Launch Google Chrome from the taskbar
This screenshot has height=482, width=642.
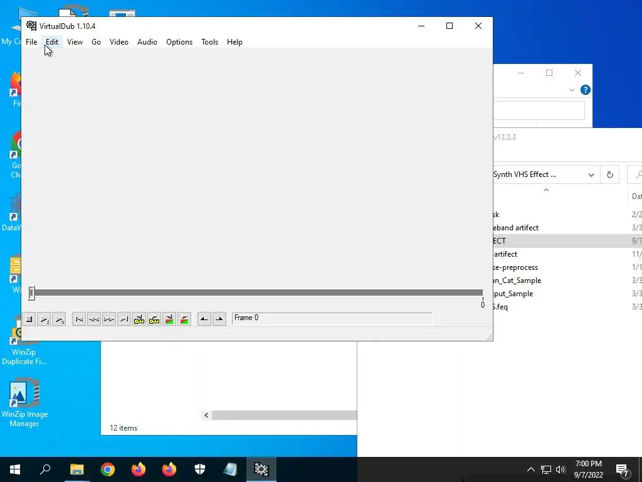pos(108,469)
